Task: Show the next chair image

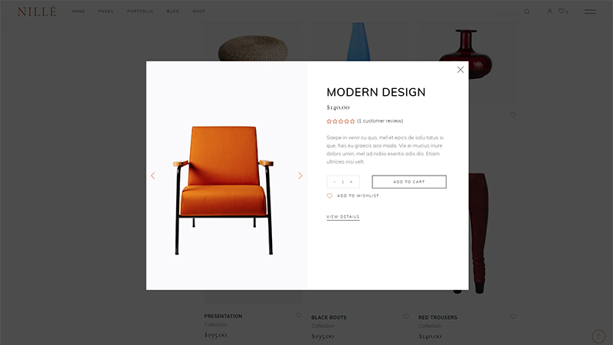Action: point(300,176)
